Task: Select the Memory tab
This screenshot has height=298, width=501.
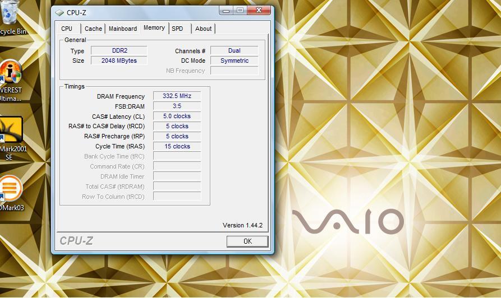Action: [154, 28]
